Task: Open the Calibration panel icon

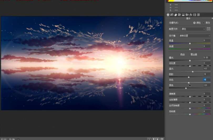Action: click(x=195, y=15)
